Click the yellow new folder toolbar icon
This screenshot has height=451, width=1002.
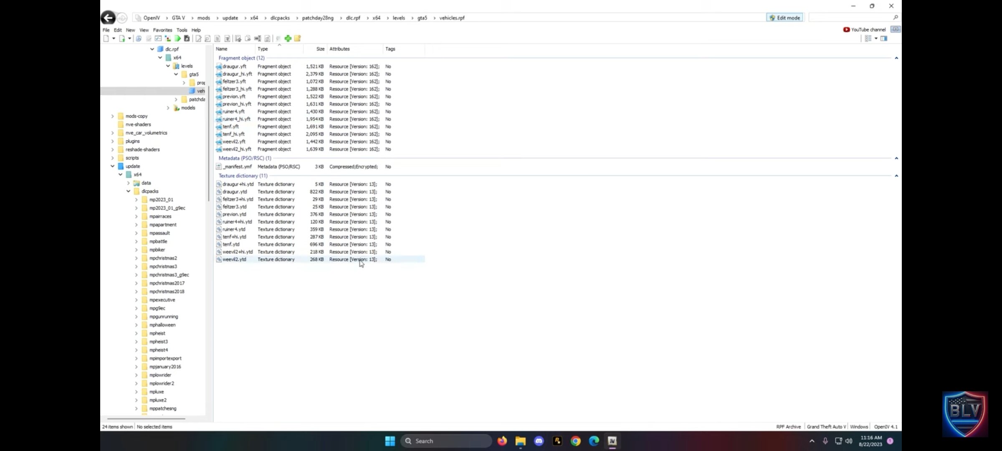pos(298,38)
